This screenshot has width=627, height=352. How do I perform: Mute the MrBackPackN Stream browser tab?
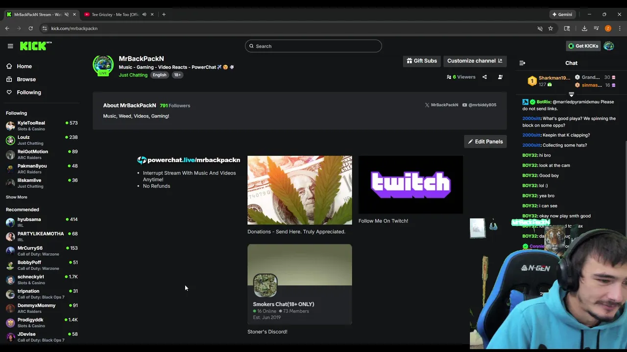67,14
